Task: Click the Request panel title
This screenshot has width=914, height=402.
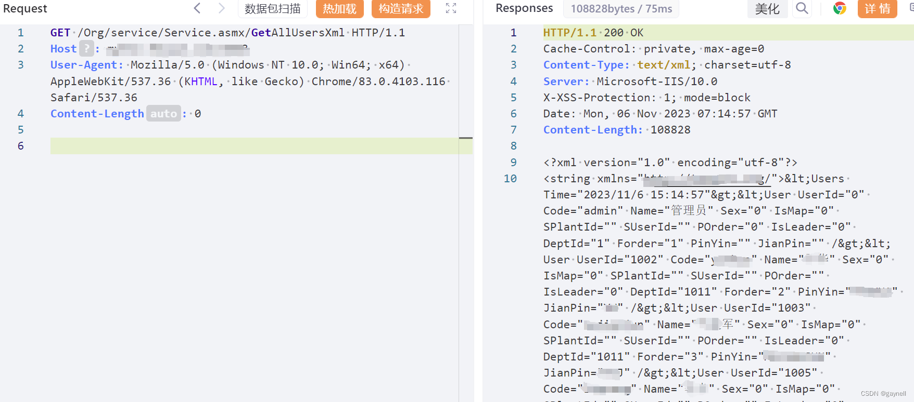Action: click(x=25, y=8)
